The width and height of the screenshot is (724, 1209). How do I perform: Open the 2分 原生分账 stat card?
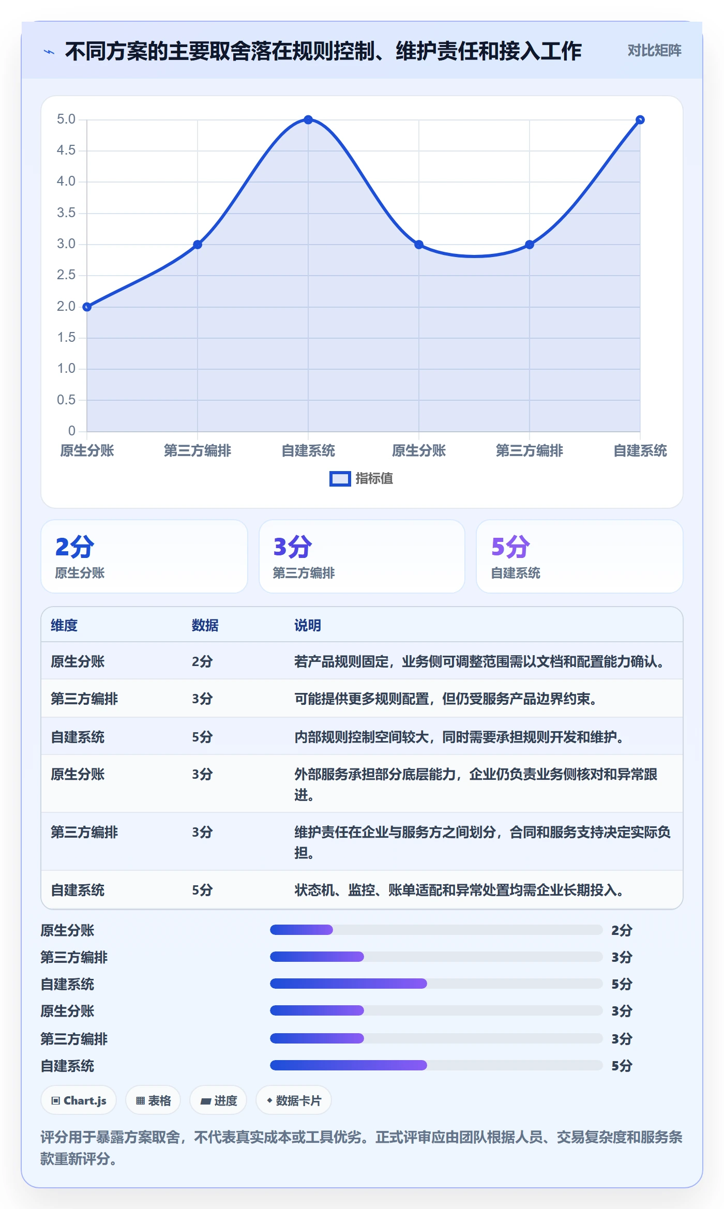[x=144, y=556]
